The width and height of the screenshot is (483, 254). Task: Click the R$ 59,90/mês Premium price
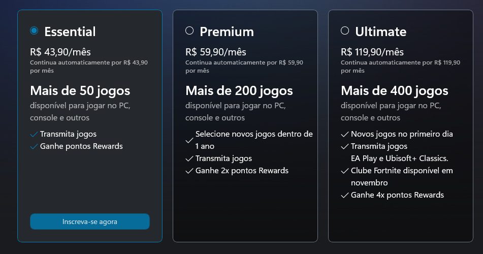pos(216,52)
